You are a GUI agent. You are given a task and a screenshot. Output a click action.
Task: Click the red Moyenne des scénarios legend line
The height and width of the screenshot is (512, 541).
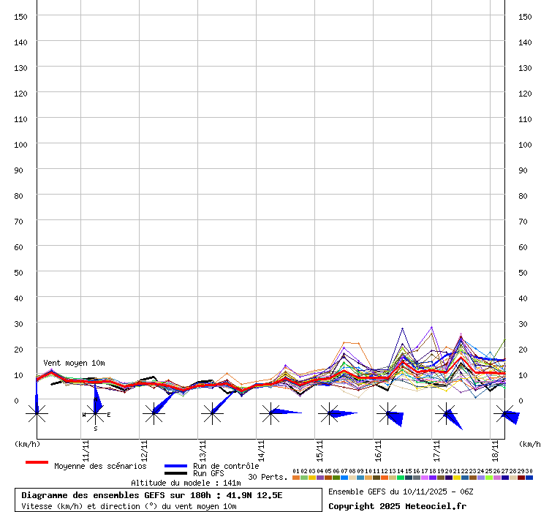coord(37,462)
